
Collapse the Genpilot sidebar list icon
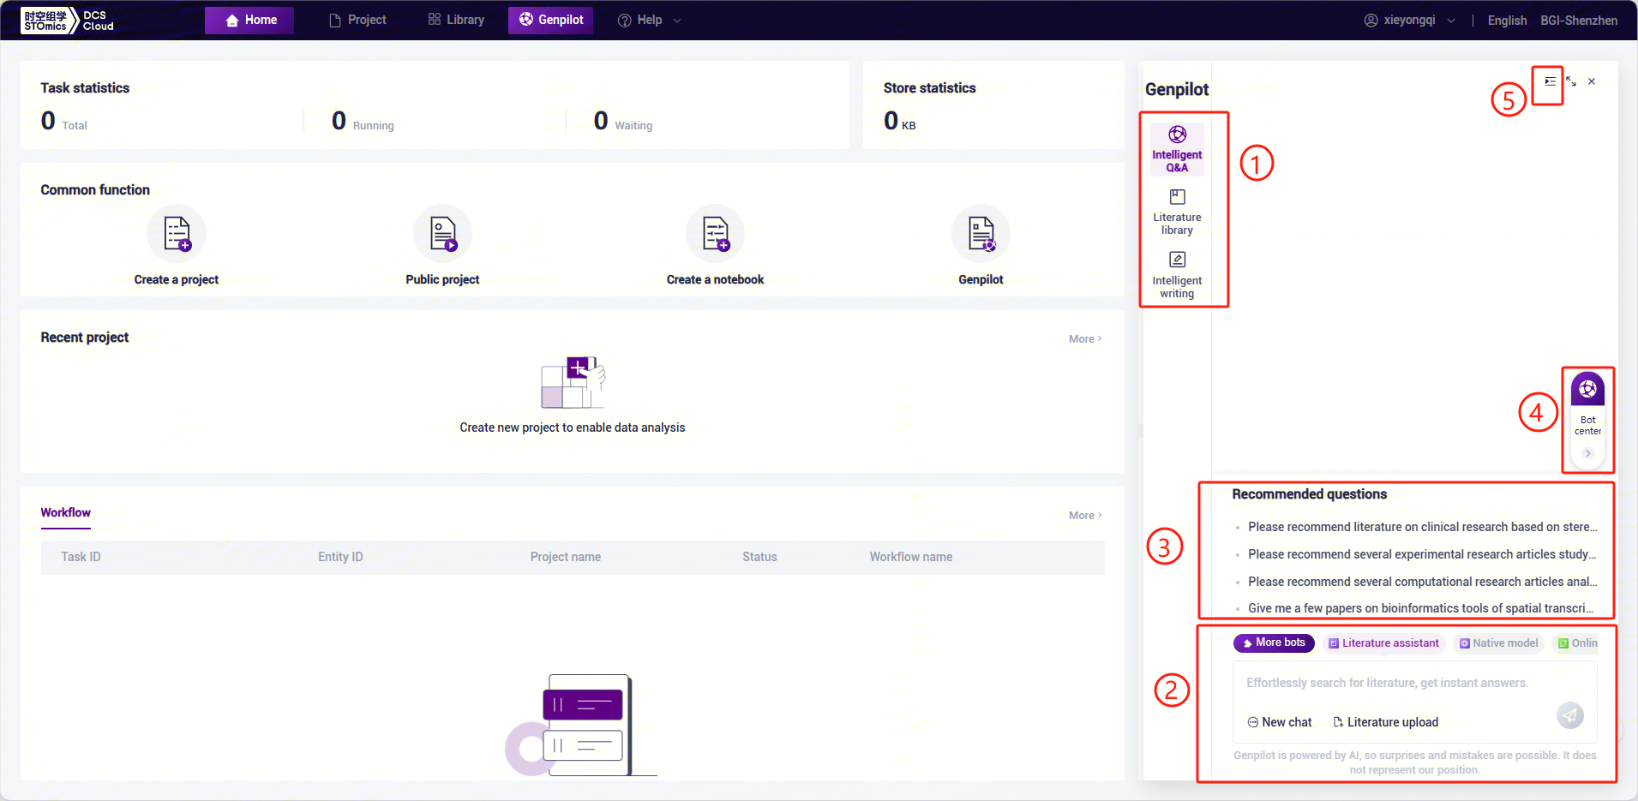[x=1550, y=82]
